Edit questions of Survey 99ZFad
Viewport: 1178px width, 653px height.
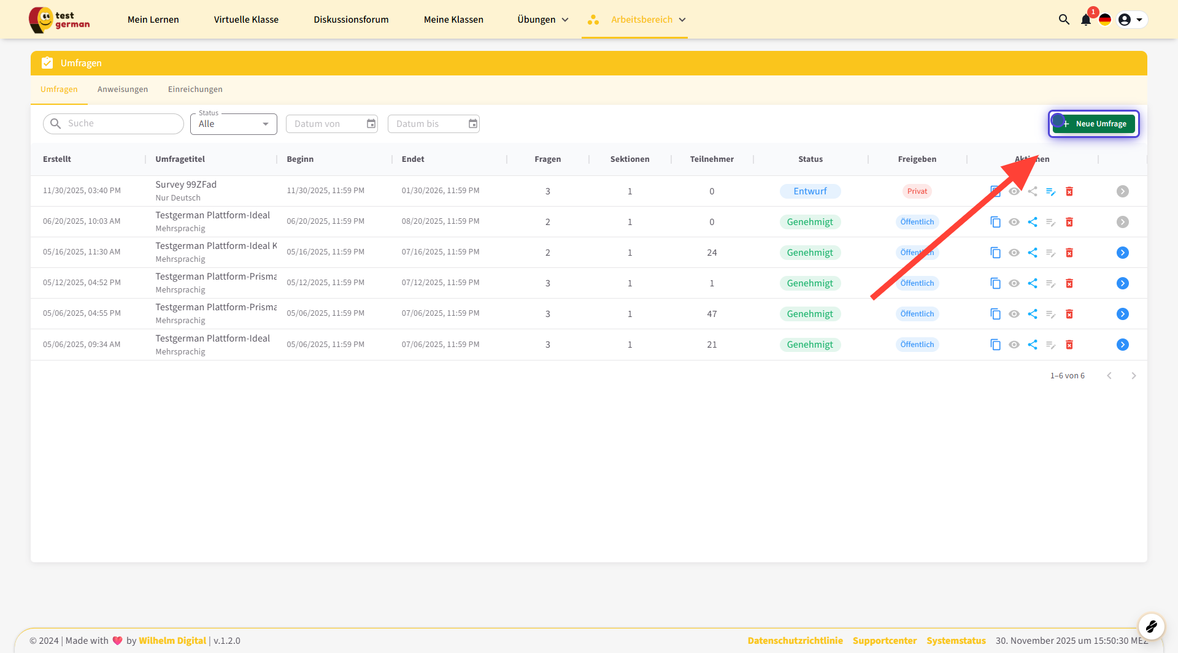click(x=1051, y=191)
